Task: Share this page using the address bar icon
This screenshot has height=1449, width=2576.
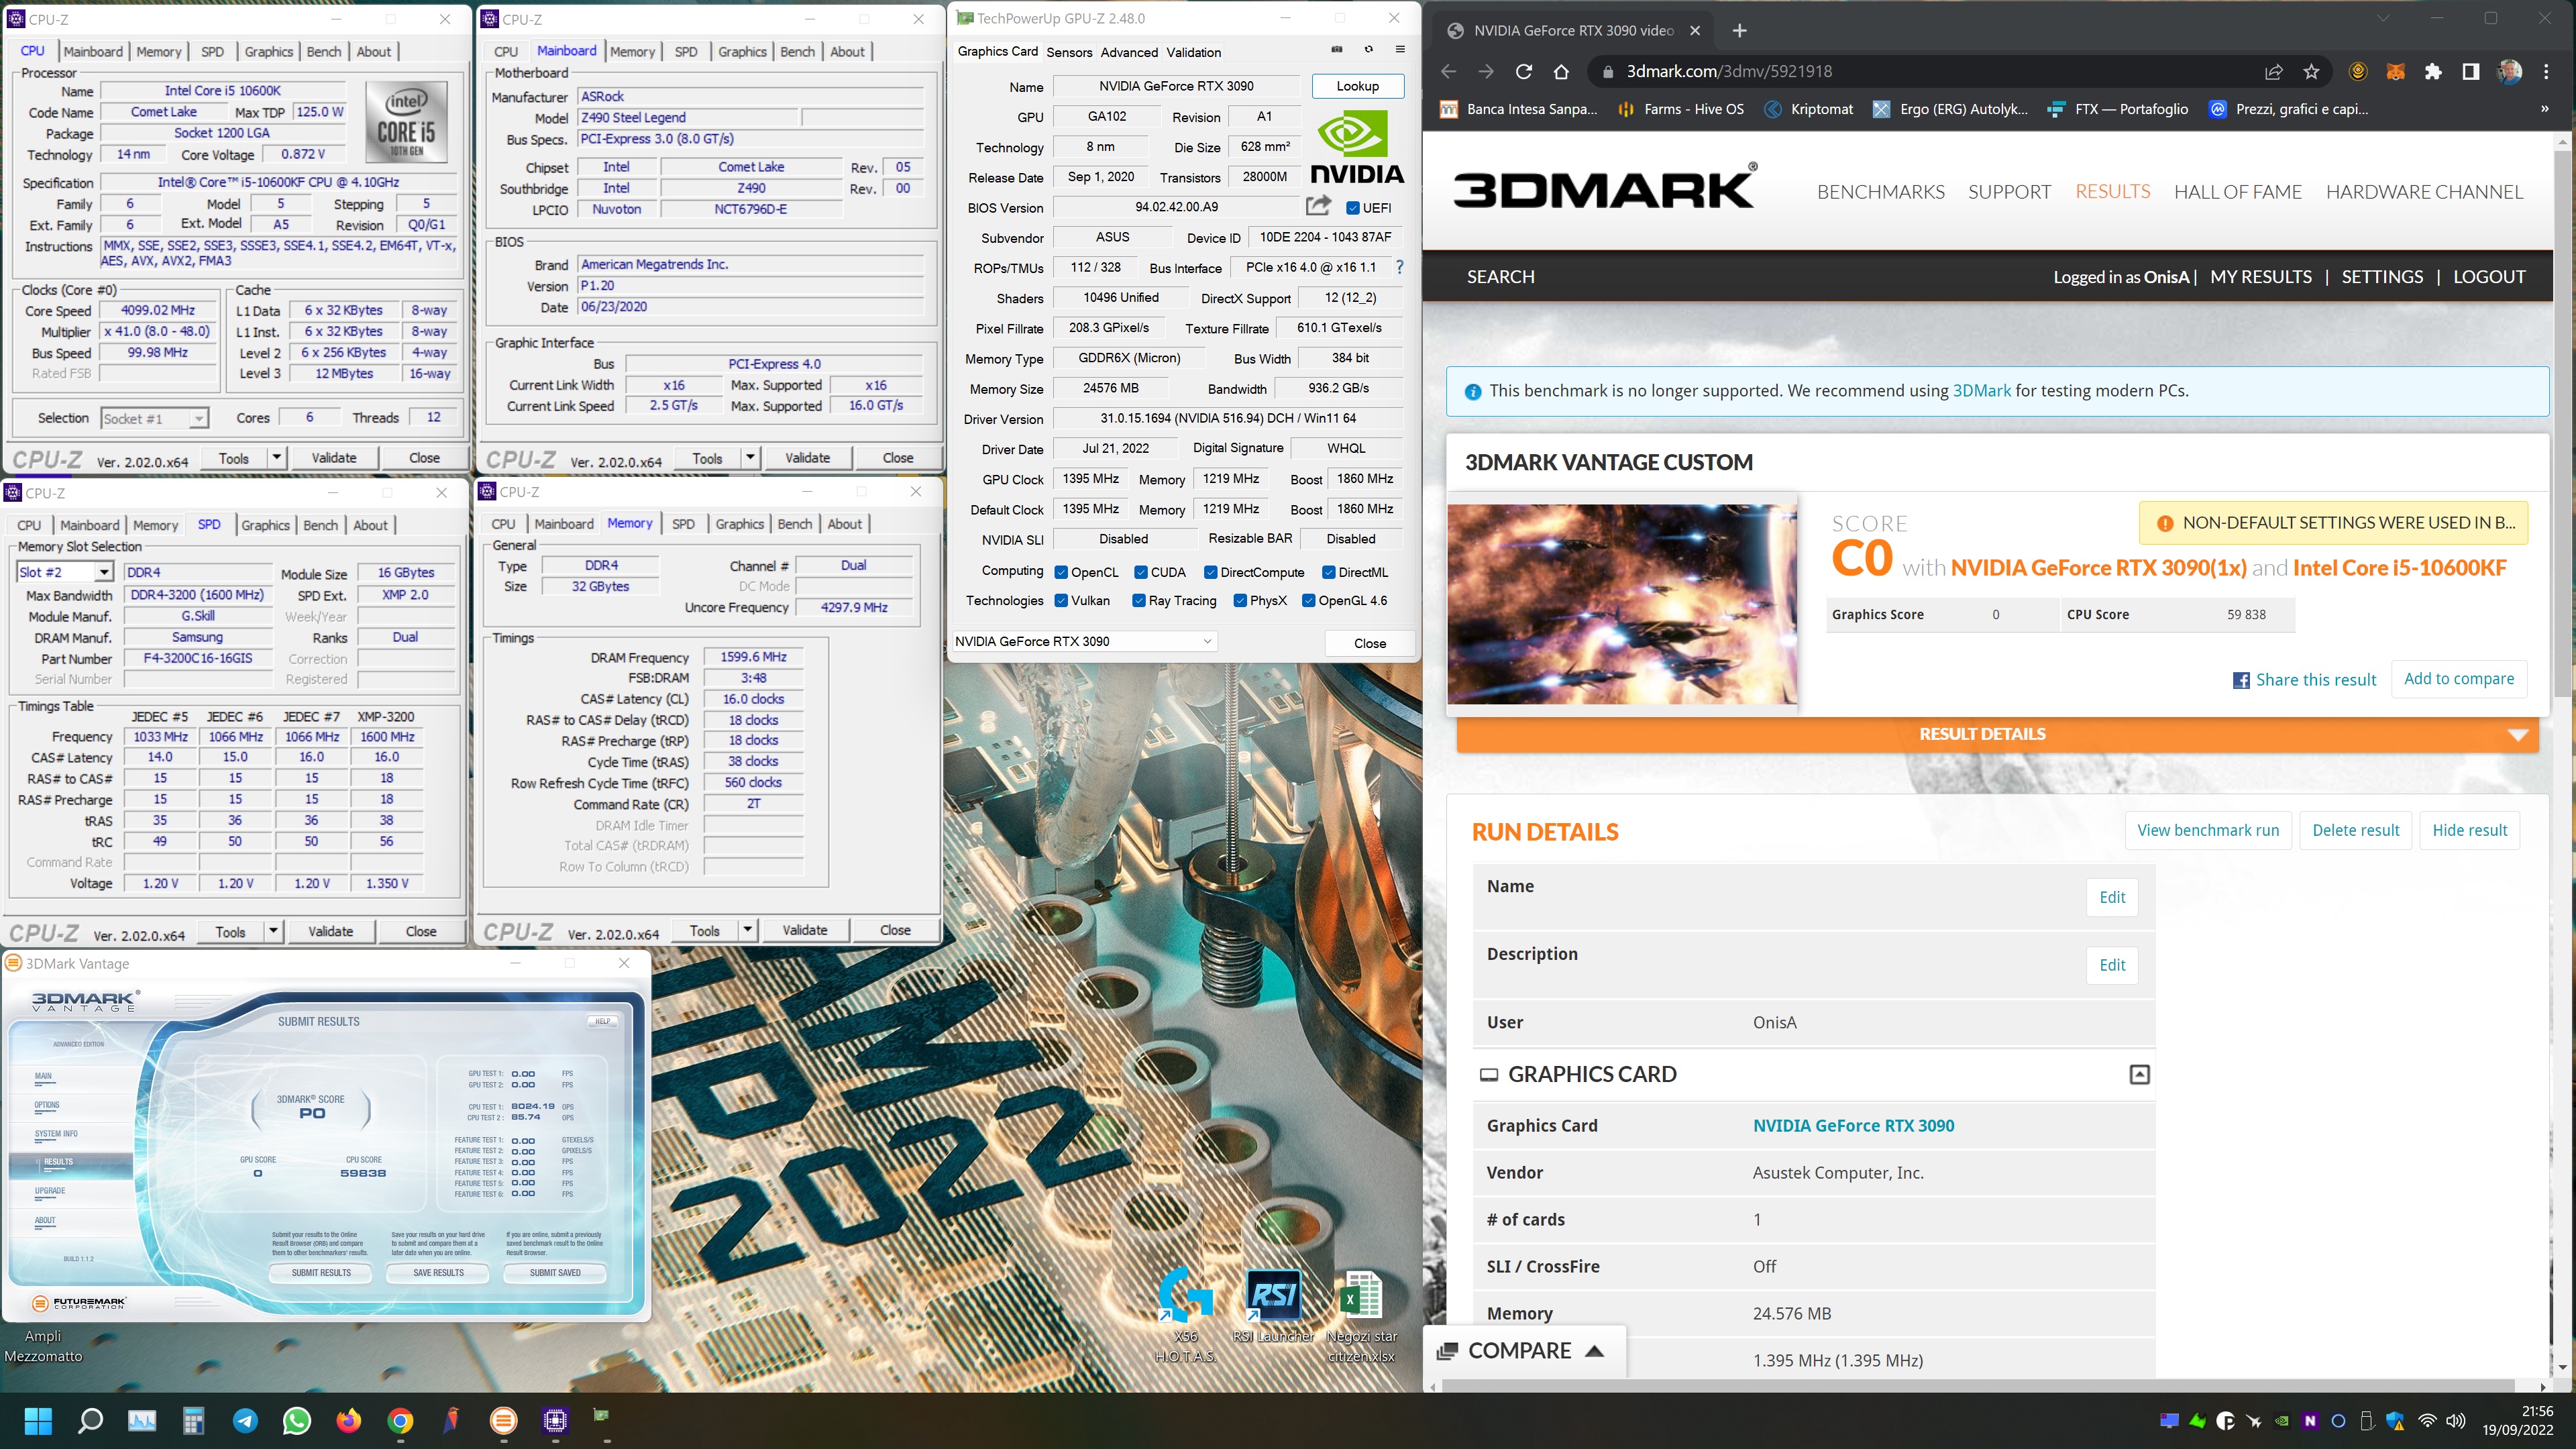Action: click(x=2274, y=71)
